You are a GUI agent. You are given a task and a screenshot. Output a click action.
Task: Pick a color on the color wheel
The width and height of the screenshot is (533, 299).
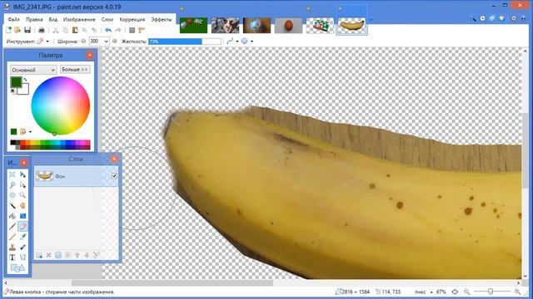61,105
